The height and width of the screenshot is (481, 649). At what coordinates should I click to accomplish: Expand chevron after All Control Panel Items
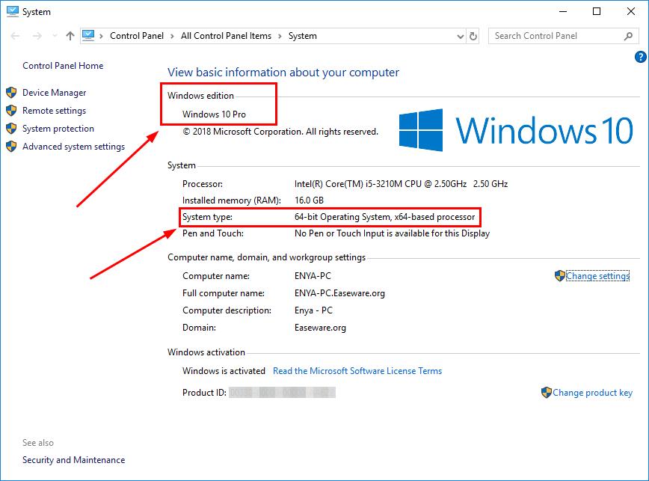point(280,36)
